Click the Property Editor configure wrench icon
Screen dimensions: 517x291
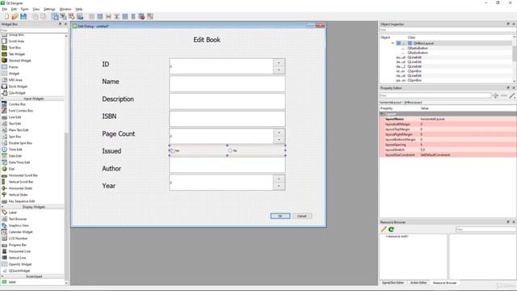point(512,95)
